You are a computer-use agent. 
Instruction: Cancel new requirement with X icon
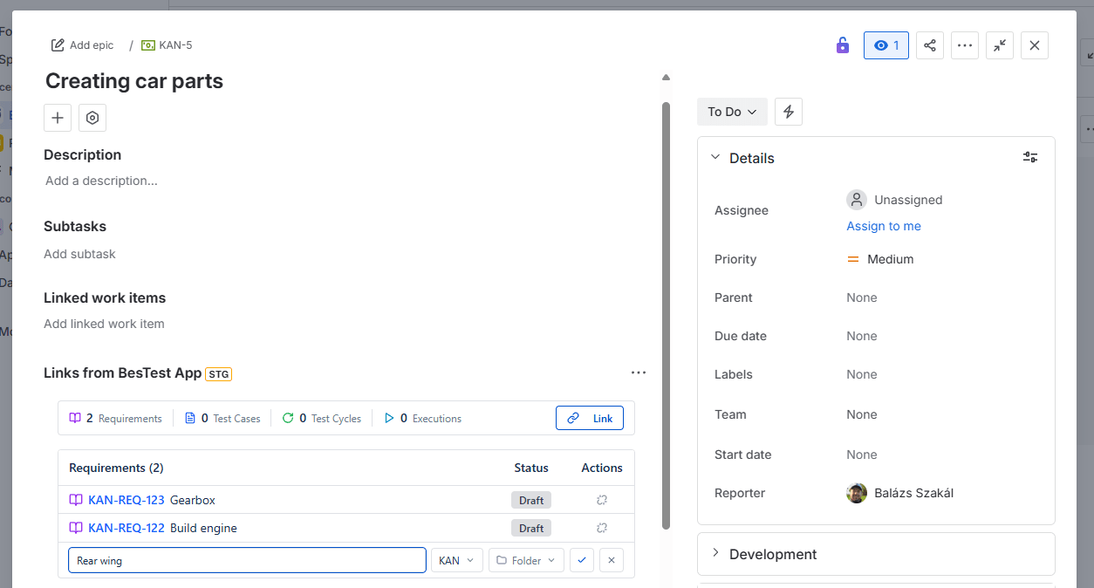(612, 560)
